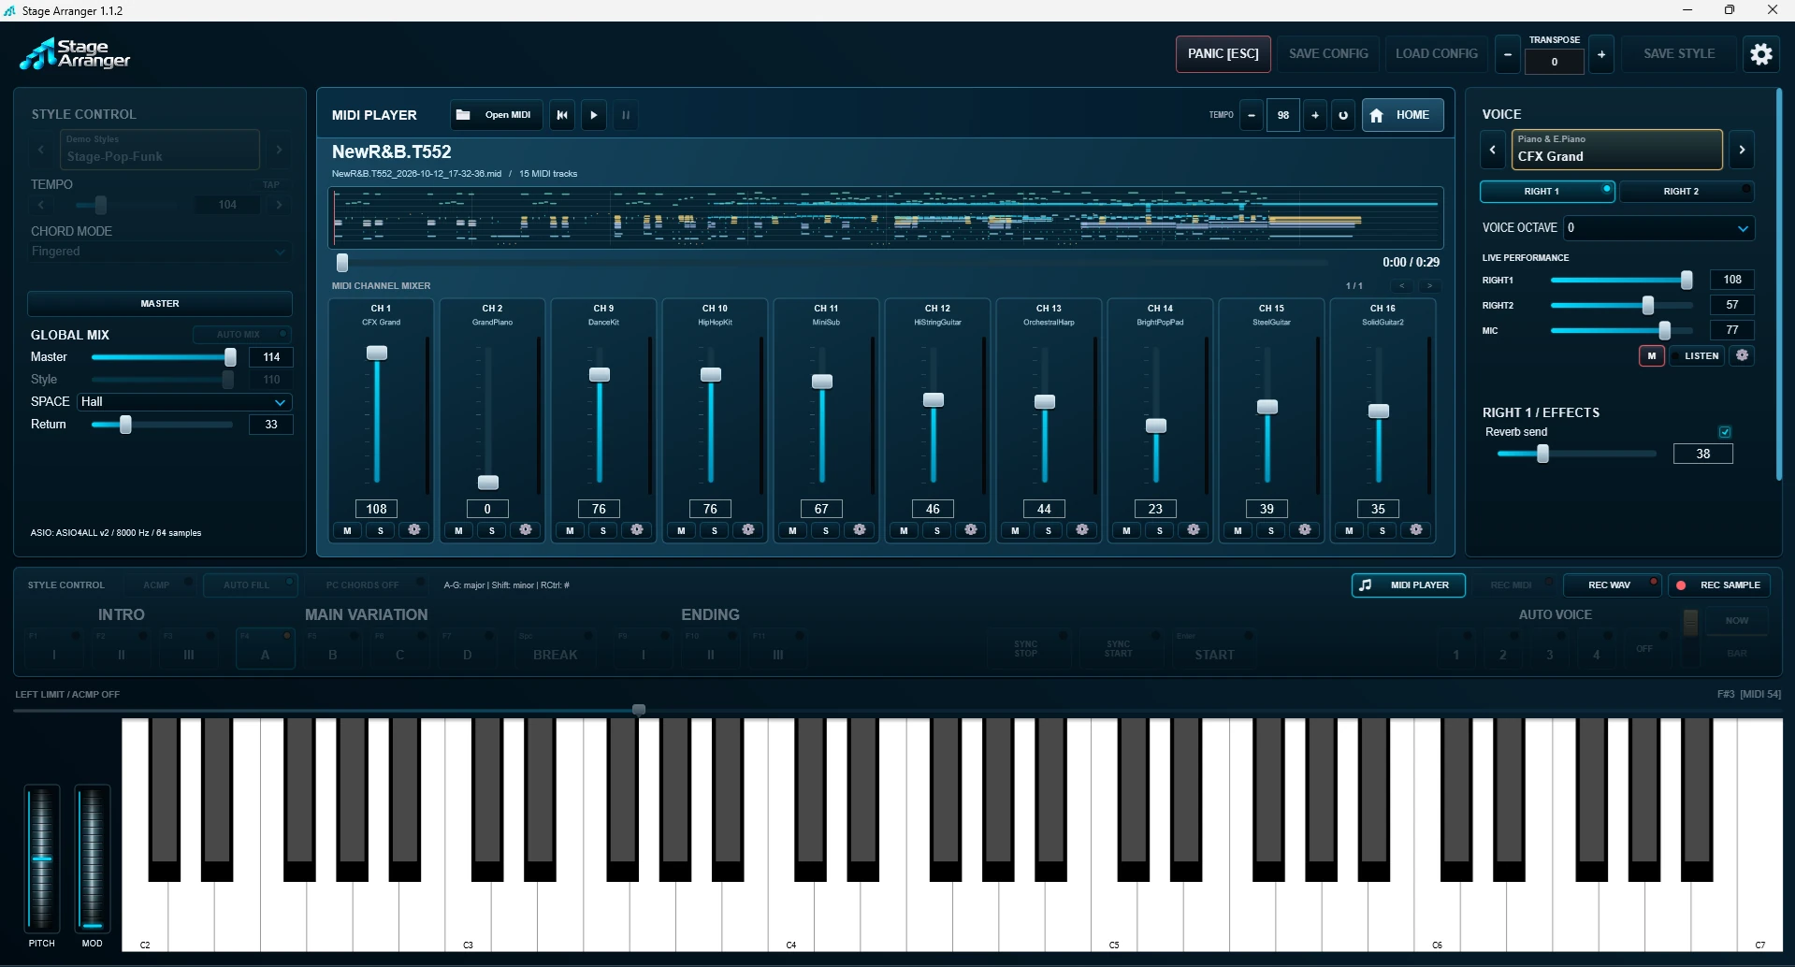Click the MOD wheel strip

click(93, 859)
